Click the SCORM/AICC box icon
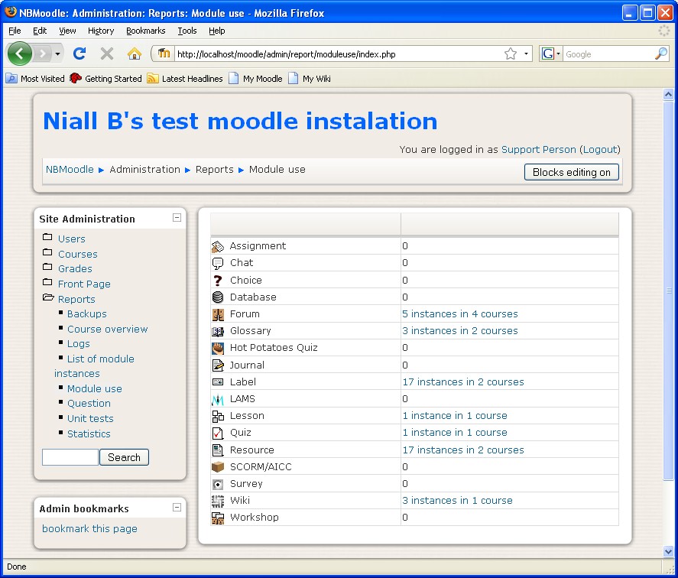Image resolution: width=678 pixels, height=578 pixels. 218,467
